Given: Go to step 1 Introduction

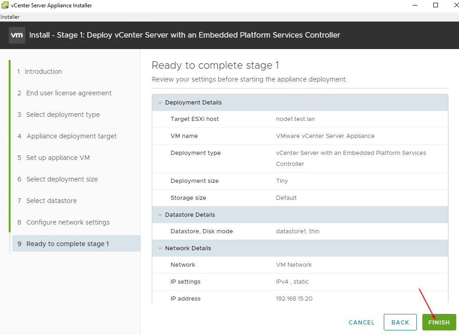Looking at the screenshot, I should click(x=39, y=71).
